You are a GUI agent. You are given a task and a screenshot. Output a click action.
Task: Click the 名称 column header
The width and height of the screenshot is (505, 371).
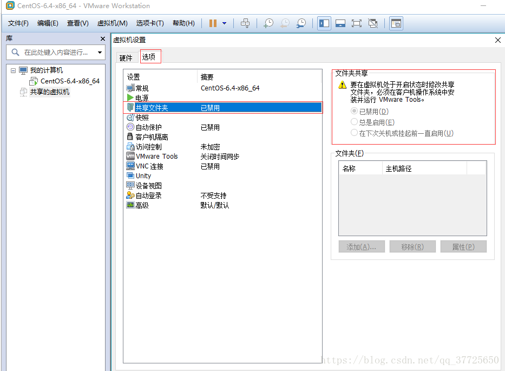click(x=360, y=168)
